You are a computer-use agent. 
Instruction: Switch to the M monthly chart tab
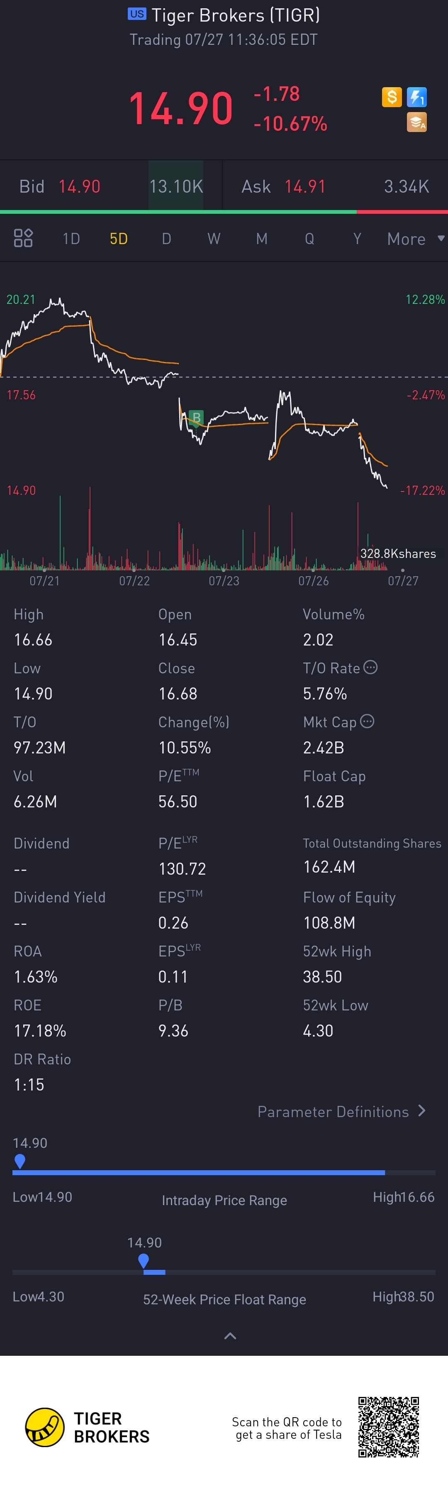point(262,239)
